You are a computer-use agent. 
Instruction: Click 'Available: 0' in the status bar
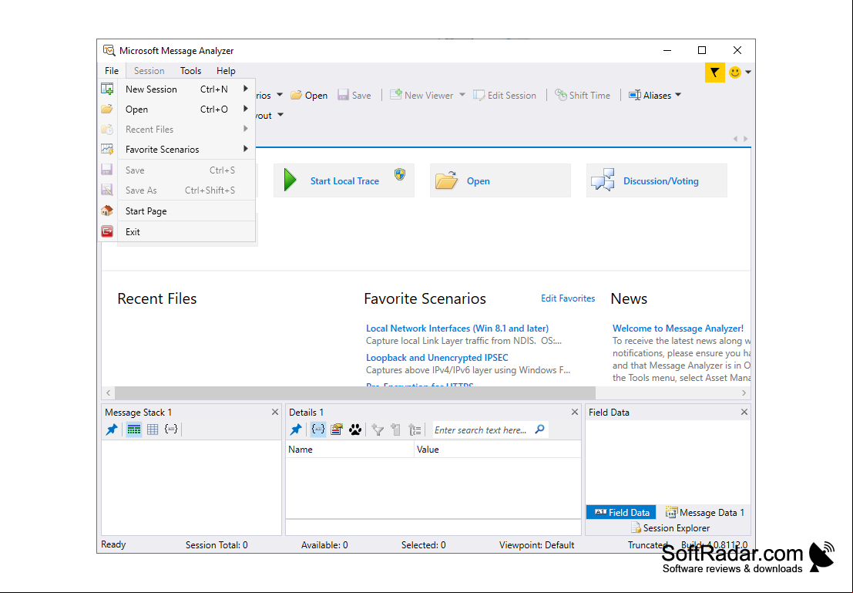click(x=324, y=545)
